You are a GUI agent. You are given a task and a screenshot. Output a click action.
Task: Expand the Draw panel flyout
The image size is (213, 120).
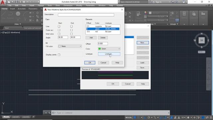18,24
